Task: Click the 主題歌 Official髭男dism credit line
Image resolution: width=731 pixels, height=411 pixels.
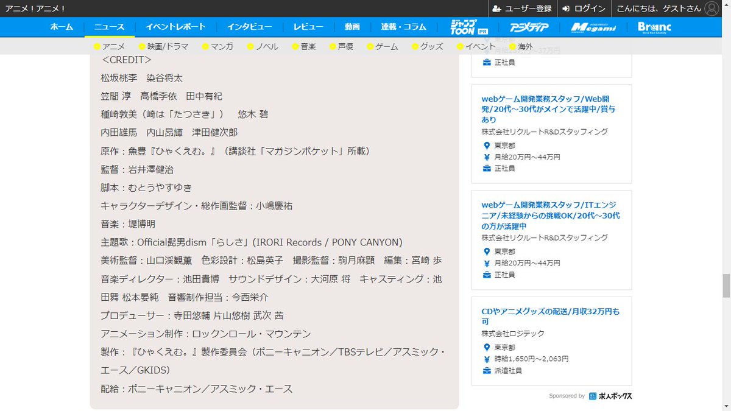Action: coord(252,242)
